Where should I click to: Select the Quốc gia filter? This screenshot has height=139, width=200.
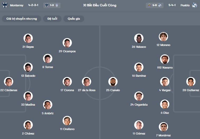74,19
